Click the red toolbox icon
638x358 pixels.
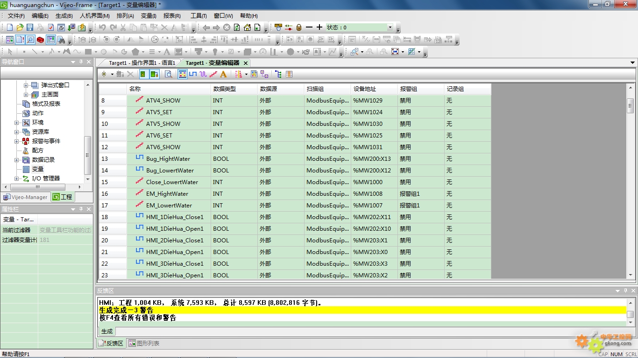point(41,40)
